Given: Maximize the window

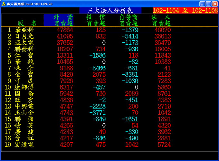Looking at the screenshot, I should (208, 4).
